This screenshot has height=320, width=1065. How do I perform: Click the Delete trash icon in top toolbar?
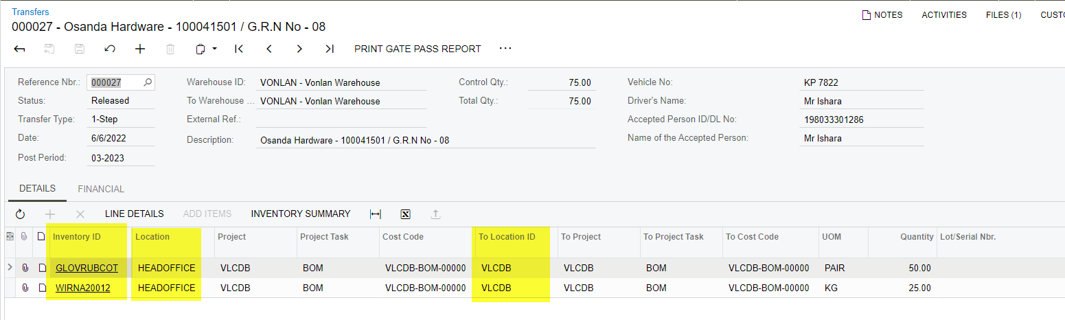point(170,49)
